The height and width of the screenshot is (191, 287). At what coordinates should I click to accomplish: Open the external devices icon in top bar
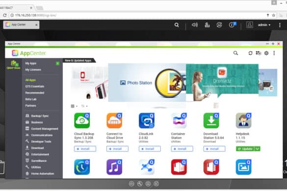(219, 24)
